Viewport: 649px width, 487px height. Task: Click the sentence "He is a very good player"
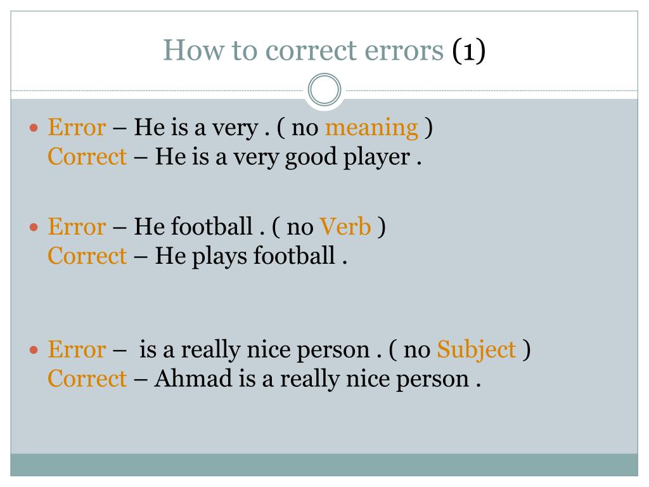coord(282,157)
